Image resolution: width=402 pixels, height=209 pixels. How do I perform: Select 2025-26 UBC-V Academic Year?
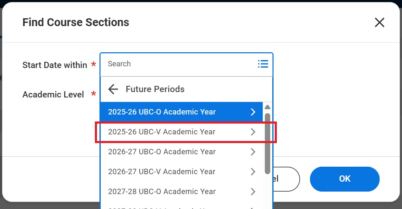click(x=182, y=132)
